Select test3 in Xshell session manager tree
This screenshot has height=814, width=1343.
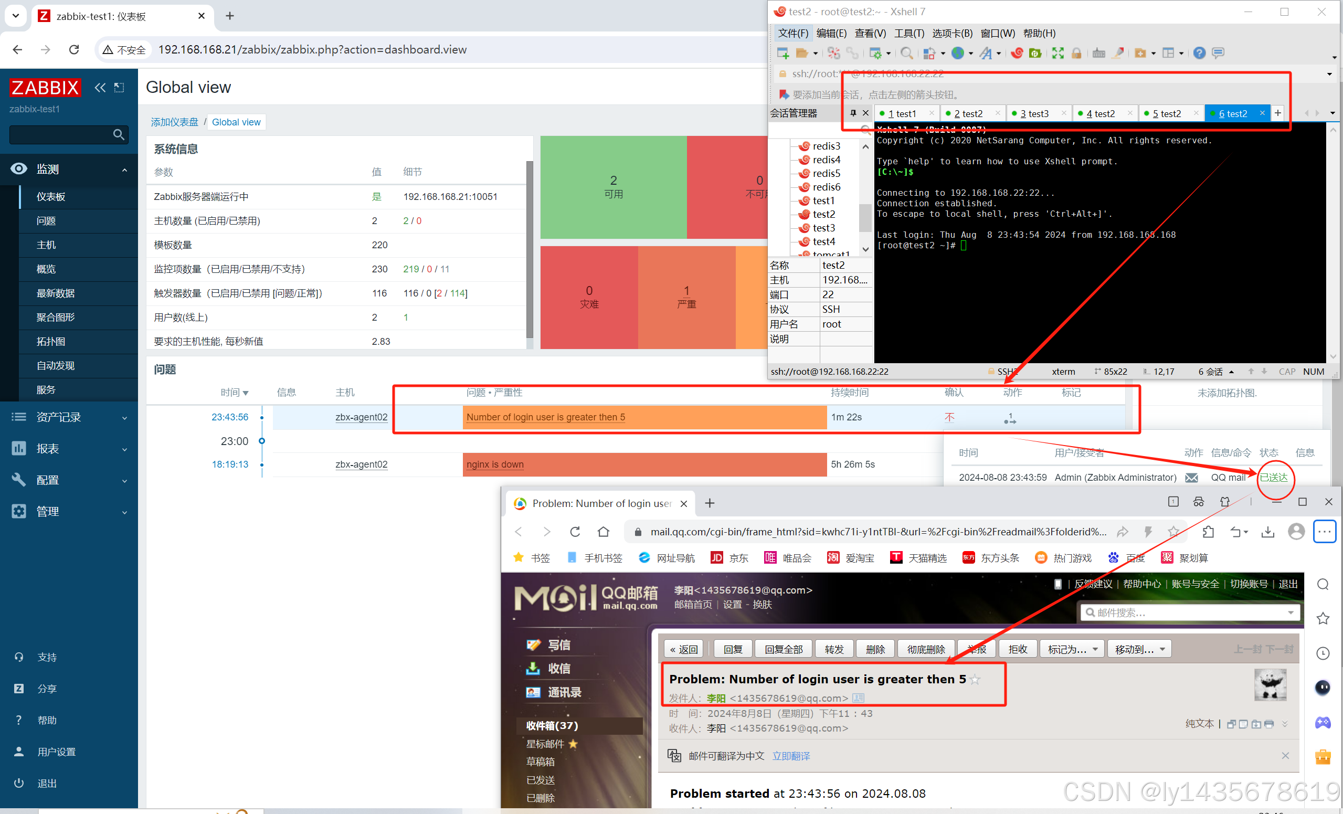[823, 228]
